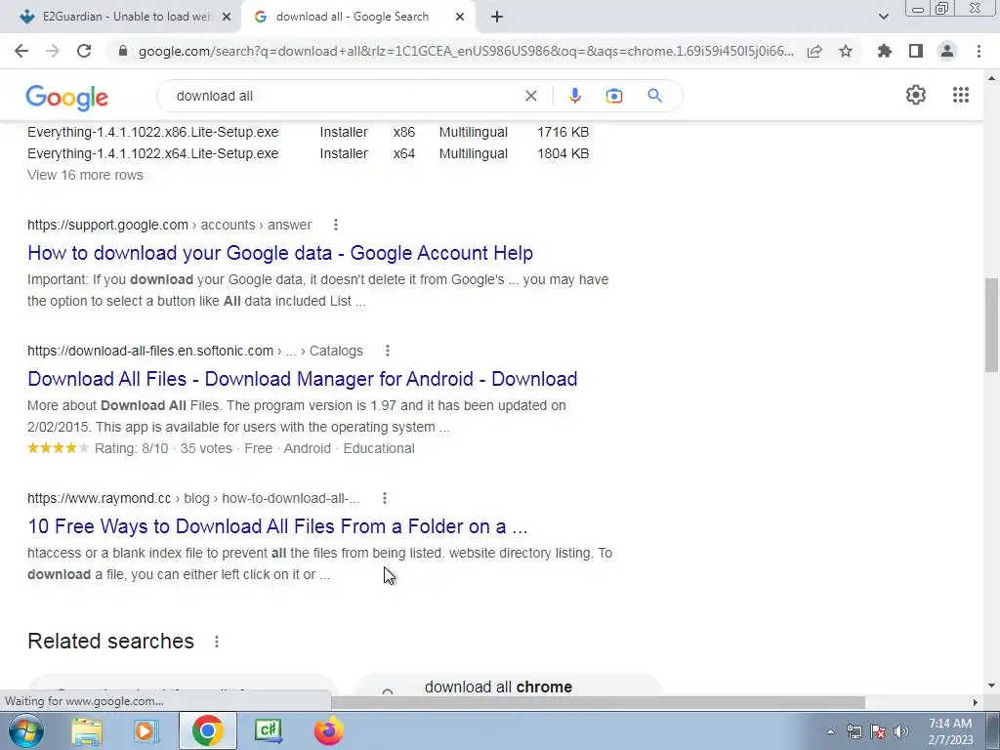Bookmark this page with the star icon
1000x750 pixels.
coord(846,51)
